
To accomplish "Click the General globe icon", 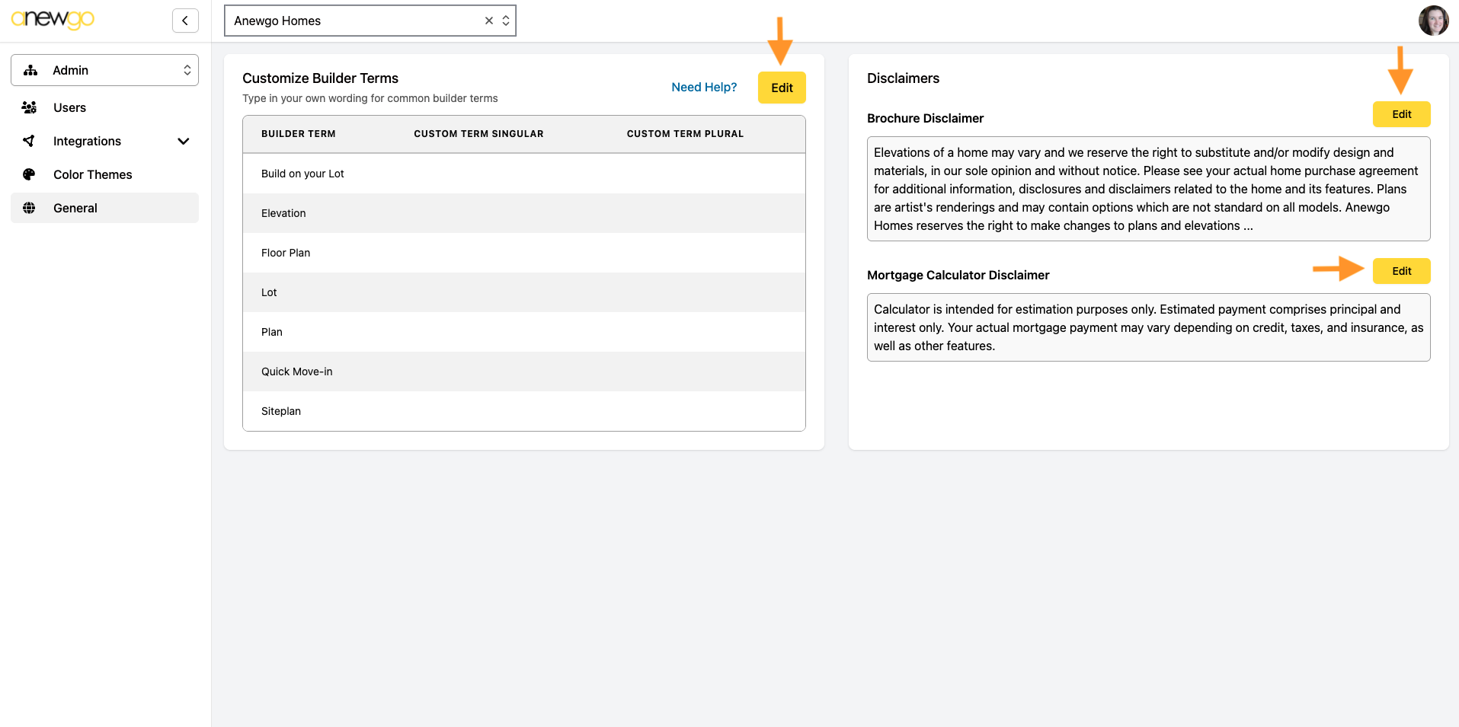I will point(29,208).
